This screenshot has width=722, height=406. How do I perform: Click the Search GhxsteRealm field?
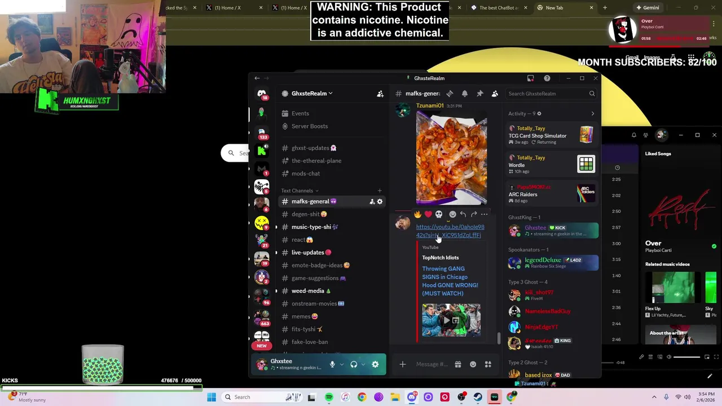coord(551,94)
